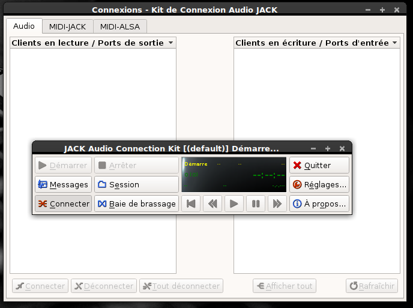Click Tout déconnecter button
The height and width of the screenshot is (308, 413).
click(x=181, y=286)
